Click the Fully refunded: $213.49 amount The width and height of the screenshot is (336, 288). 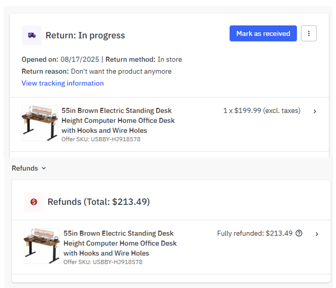[255, 233]
